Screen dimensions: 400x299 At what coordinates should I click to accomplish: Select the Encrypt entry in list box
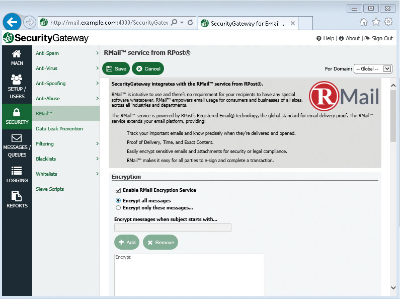[123, 257]
